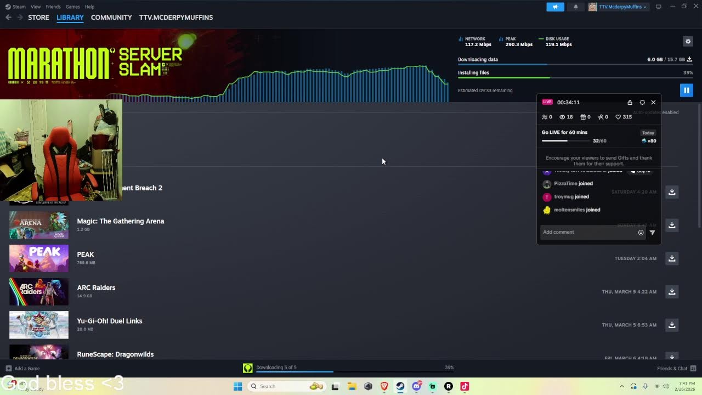Click the Add a Game plus icon
The width and height of the screenshot is (702, 395).
pos(8,368)
